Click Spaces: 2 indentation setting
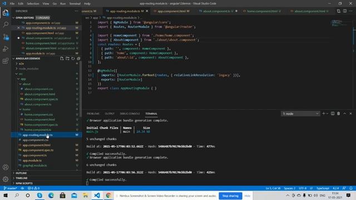 click(x=289, y=188)
